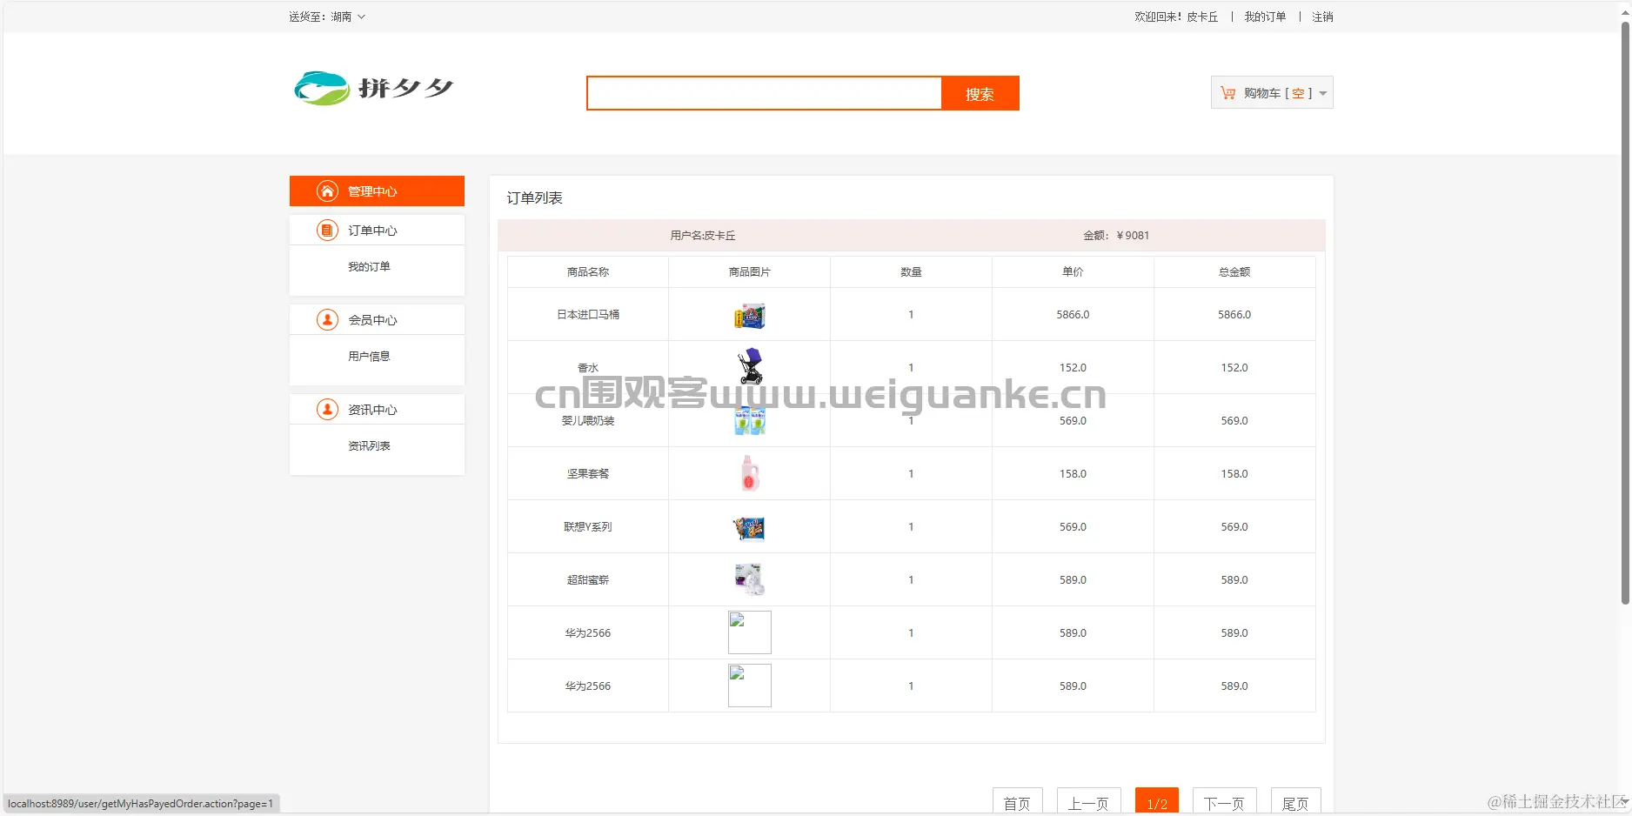Click the page vertical scrollbar
The image size is (1632, 816).
(x=1625, y=313)
